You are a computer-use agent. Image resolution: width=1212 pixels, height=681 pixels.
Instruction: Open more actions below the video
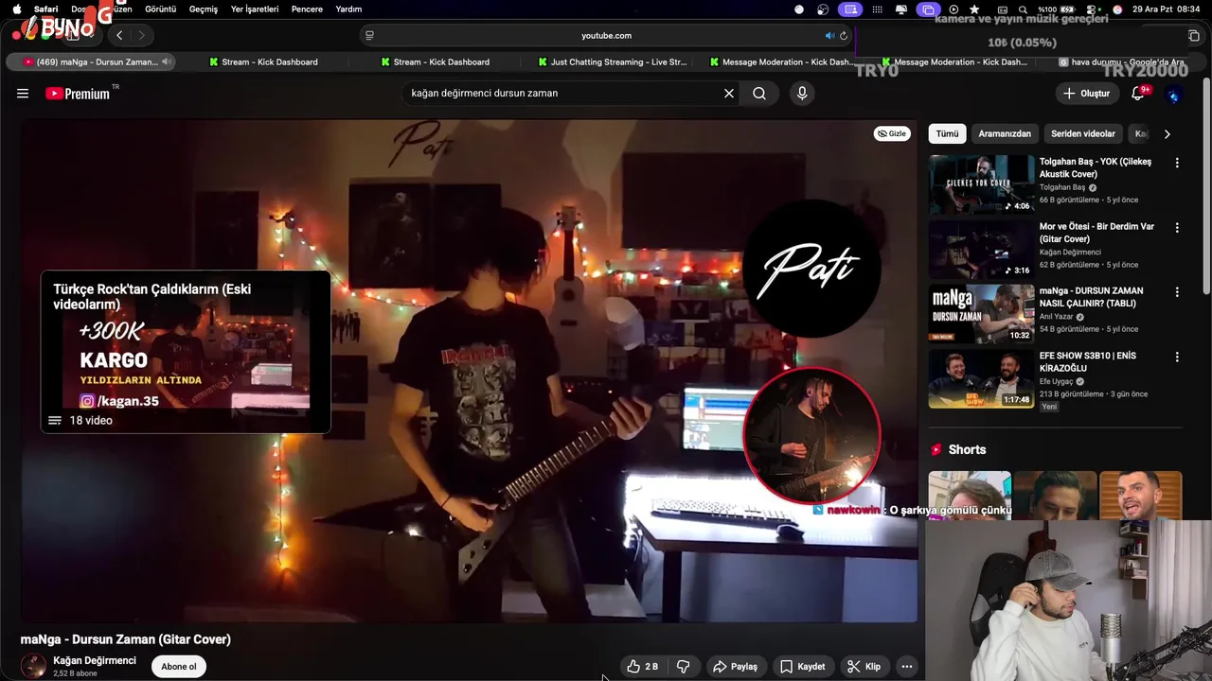(907, 667)
